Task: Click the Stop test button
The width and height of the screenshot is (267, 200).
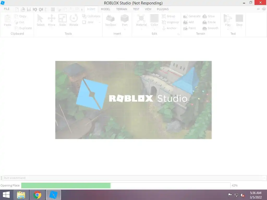Action: point(239,20)
